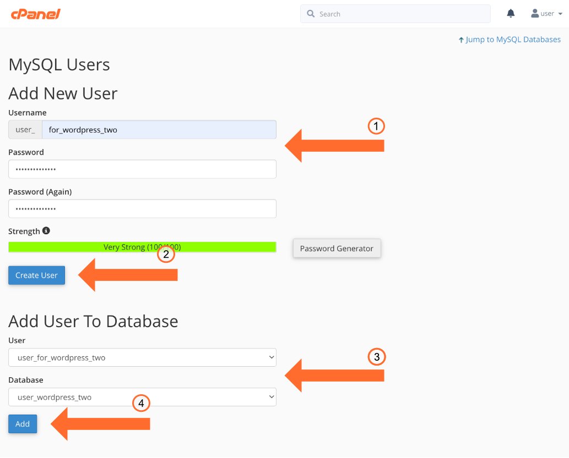Image resolution: width=569 pixels, height=458 pixels.
Task: Expand the user menu in the top-right corner
Action: pyautogui.click(x=546, y=13)
